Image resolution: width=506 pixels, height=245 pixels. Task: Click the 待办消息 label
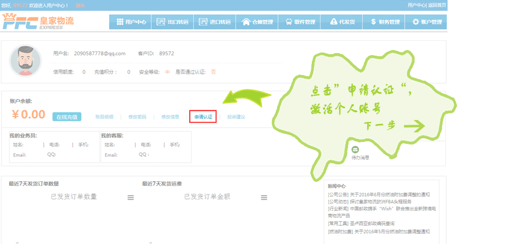(x=360, y=158)
